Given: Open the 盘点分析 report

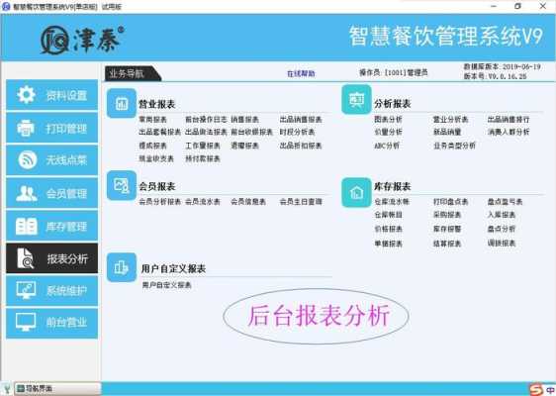Looking at the screenshot, I should click(502, 229).
